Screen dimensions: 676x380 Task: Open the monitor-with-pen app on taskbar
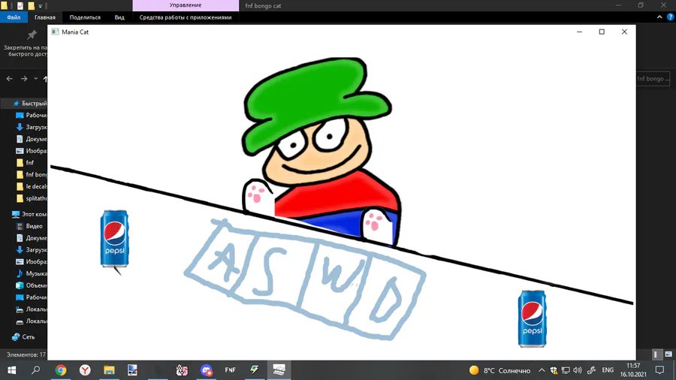coord(133,370)
